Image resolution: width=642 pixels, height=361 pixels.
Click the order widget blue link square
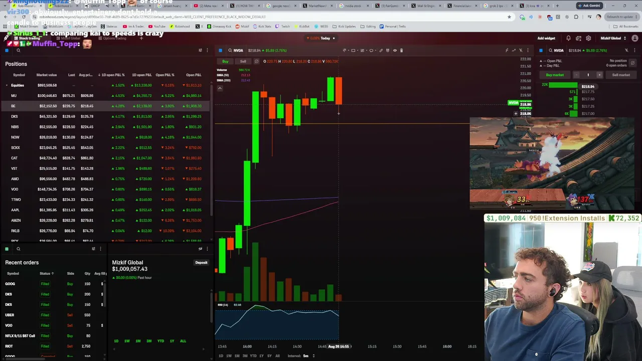coord(541,50)
